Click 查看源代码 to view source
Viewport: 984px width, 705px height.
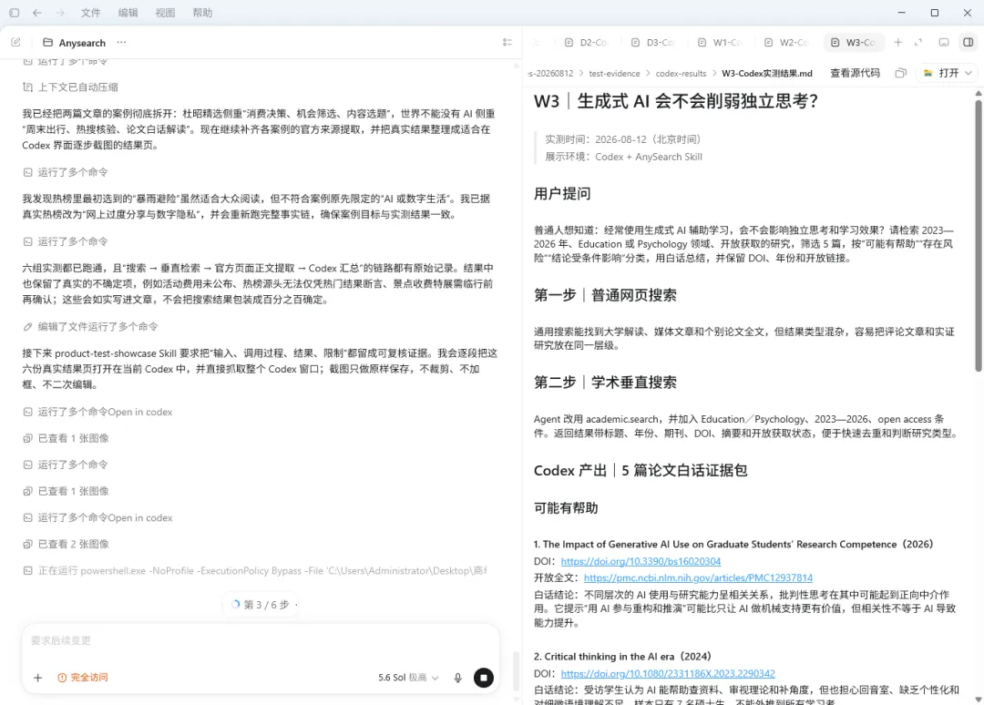[x=855, y=73]
